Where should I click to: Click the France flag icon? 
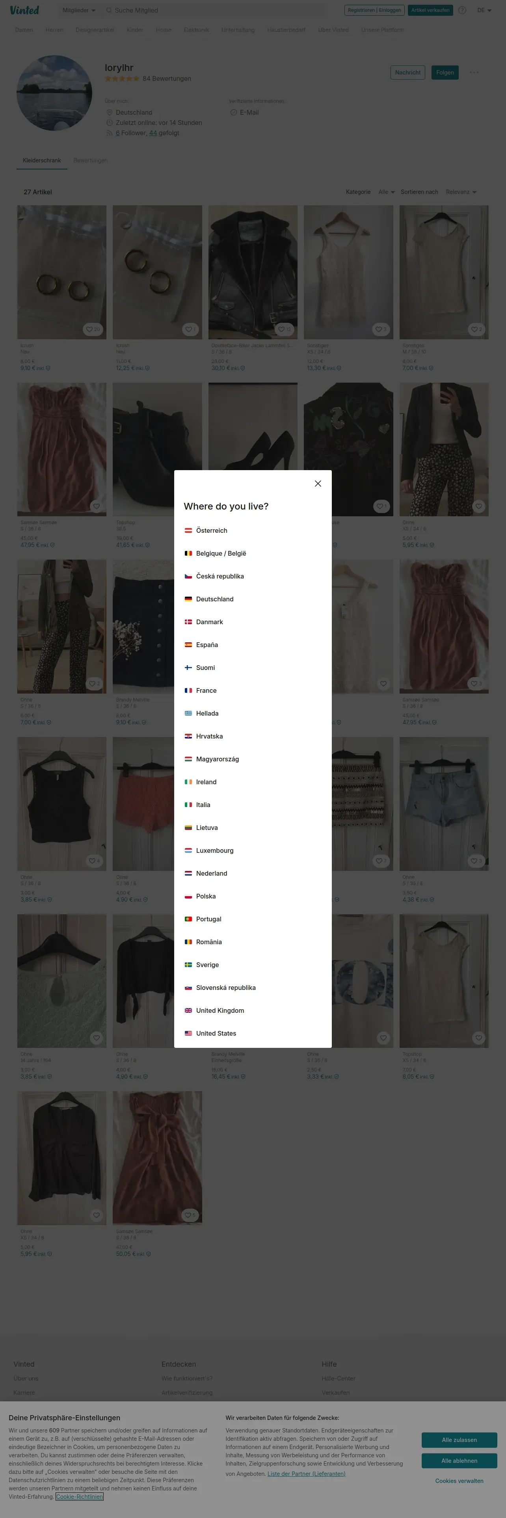188,690
